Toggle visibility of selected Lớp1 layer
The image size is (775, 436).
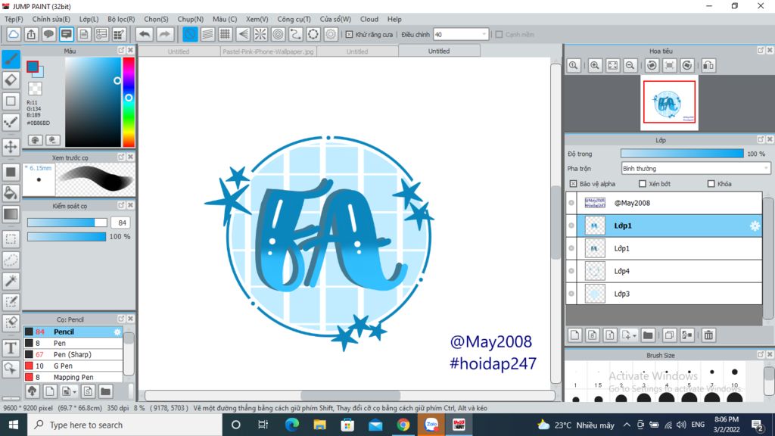(571, 226)
